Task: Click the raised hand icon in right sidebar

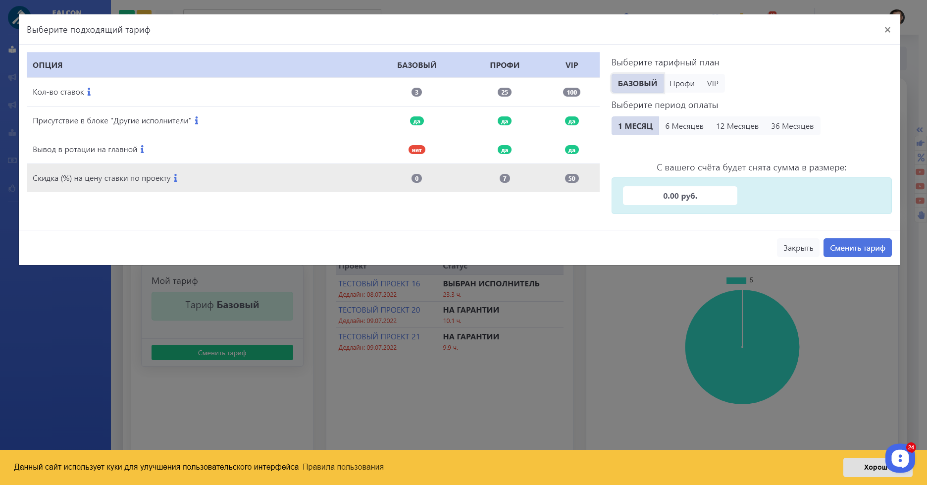Action: point(921,215)
